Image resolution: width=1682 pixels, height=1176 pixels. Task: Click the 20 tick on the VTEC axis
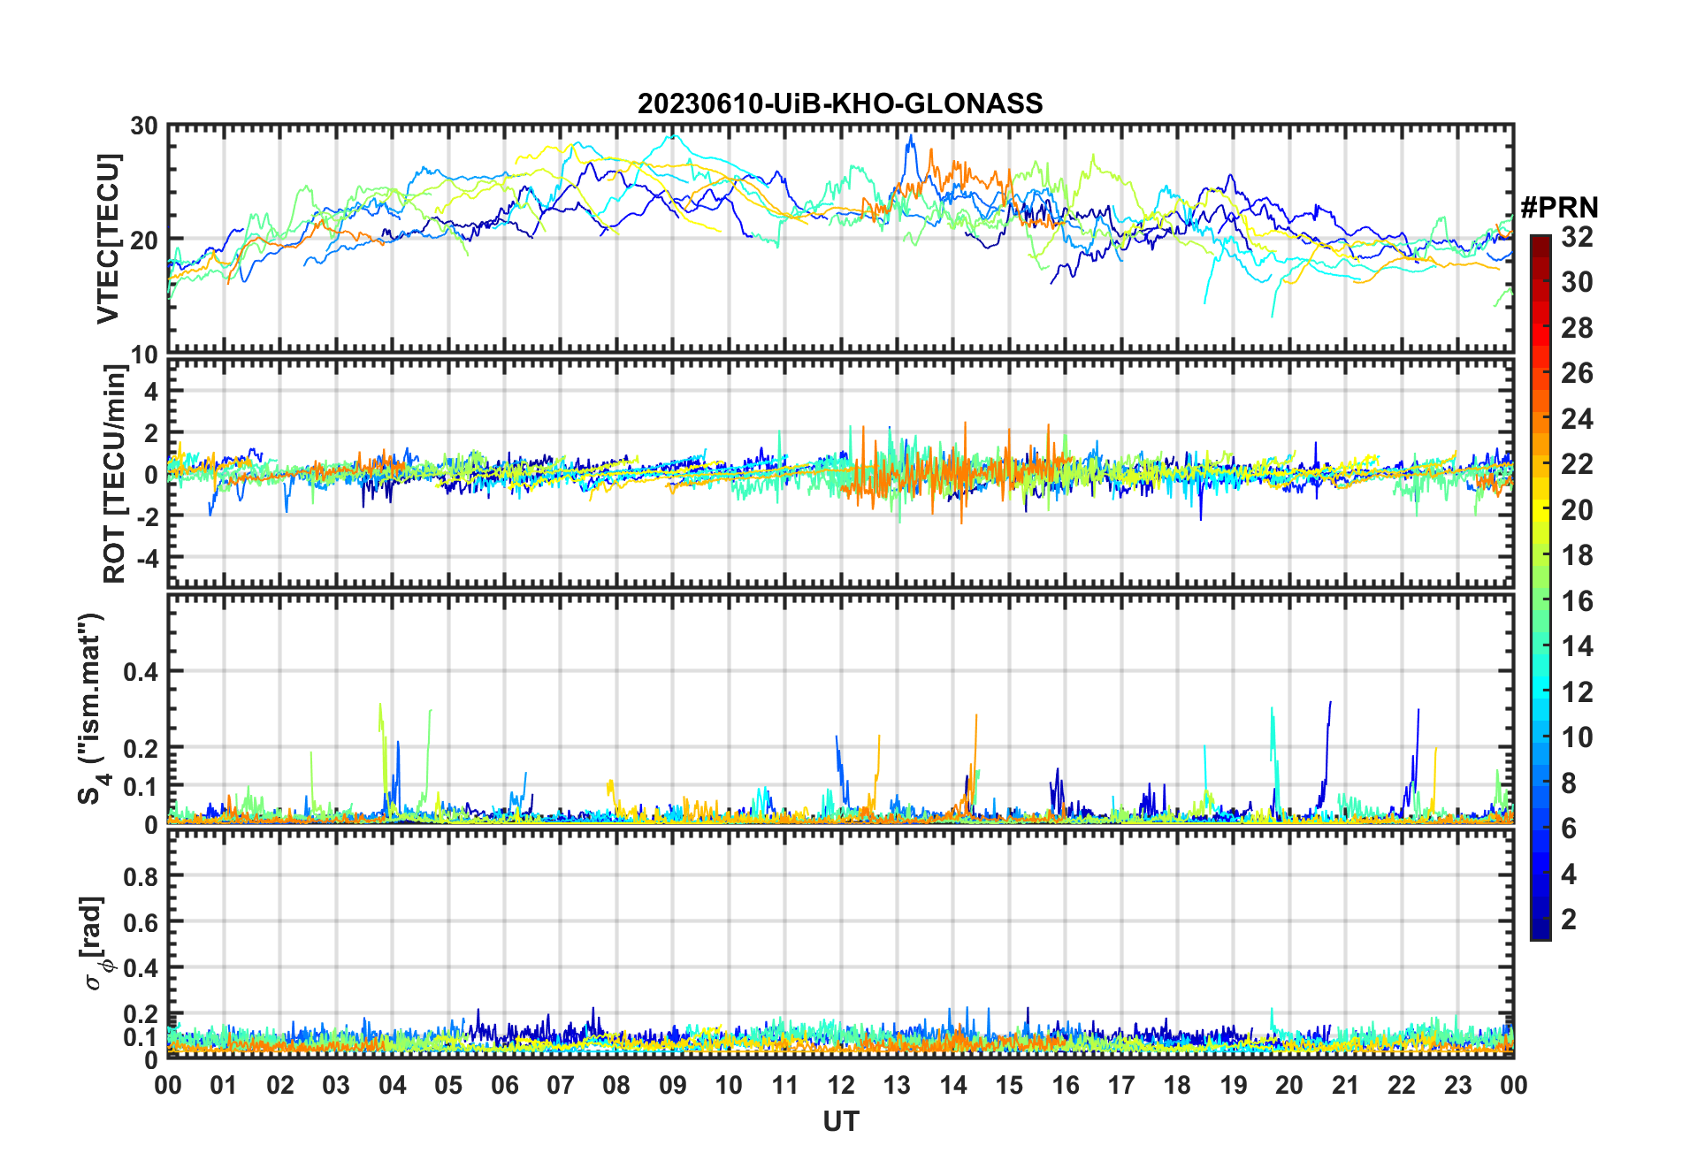[x=145, y=241]
